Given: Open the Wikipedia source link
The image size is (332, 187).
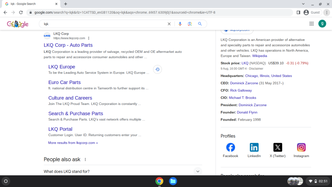Looking at the screenshot, I should tap(259, 56).
